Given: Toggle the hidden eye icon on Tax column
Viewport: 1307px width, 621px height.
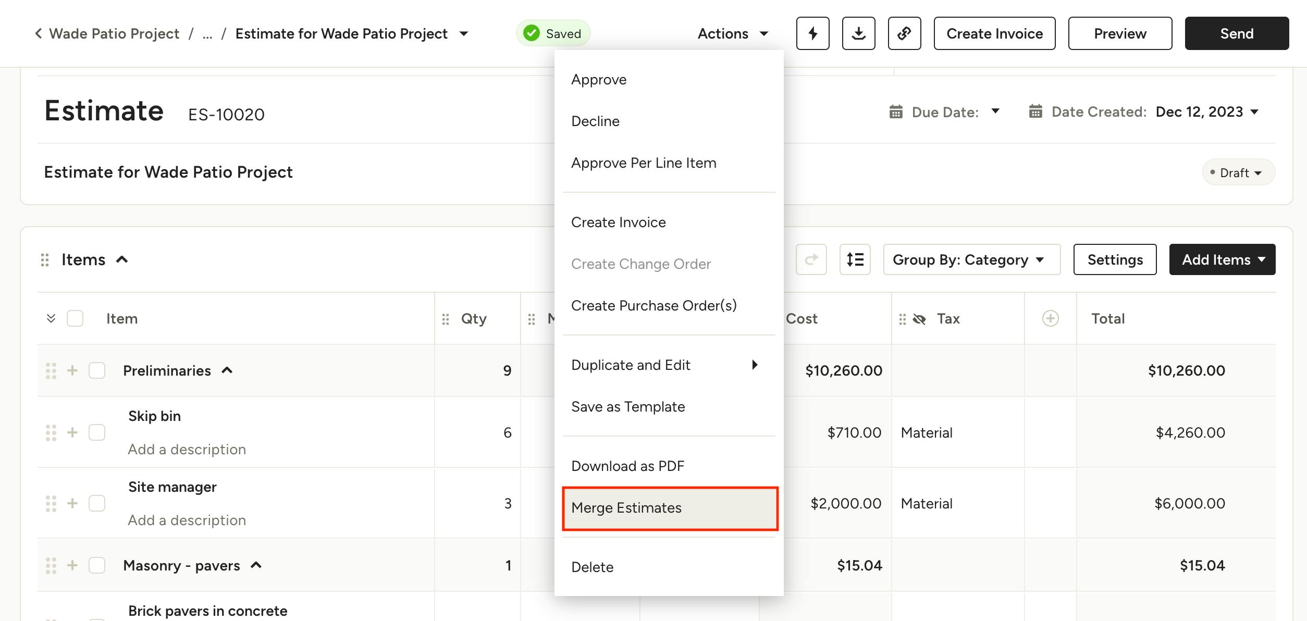Looking at the screenshot, I should [x=919, y=319].
